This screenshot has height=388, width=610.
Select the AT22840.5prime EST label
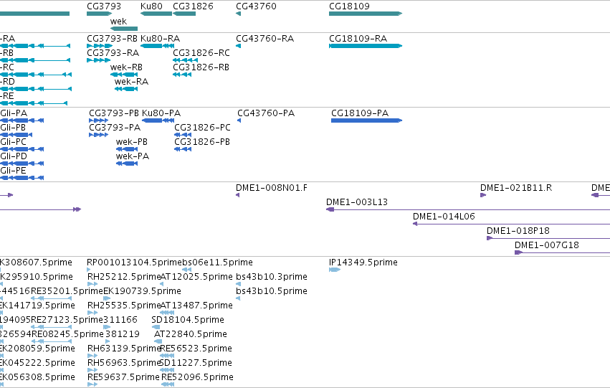191,335
